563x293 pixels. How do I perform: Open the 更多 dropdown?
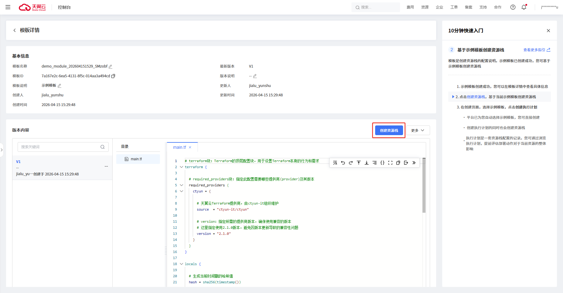(418, 130)
